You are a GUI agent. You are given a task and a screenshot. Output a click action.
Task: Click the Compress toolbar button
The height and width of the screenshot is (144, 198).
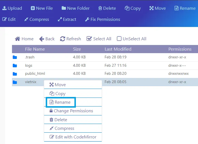tap(37, 19)
